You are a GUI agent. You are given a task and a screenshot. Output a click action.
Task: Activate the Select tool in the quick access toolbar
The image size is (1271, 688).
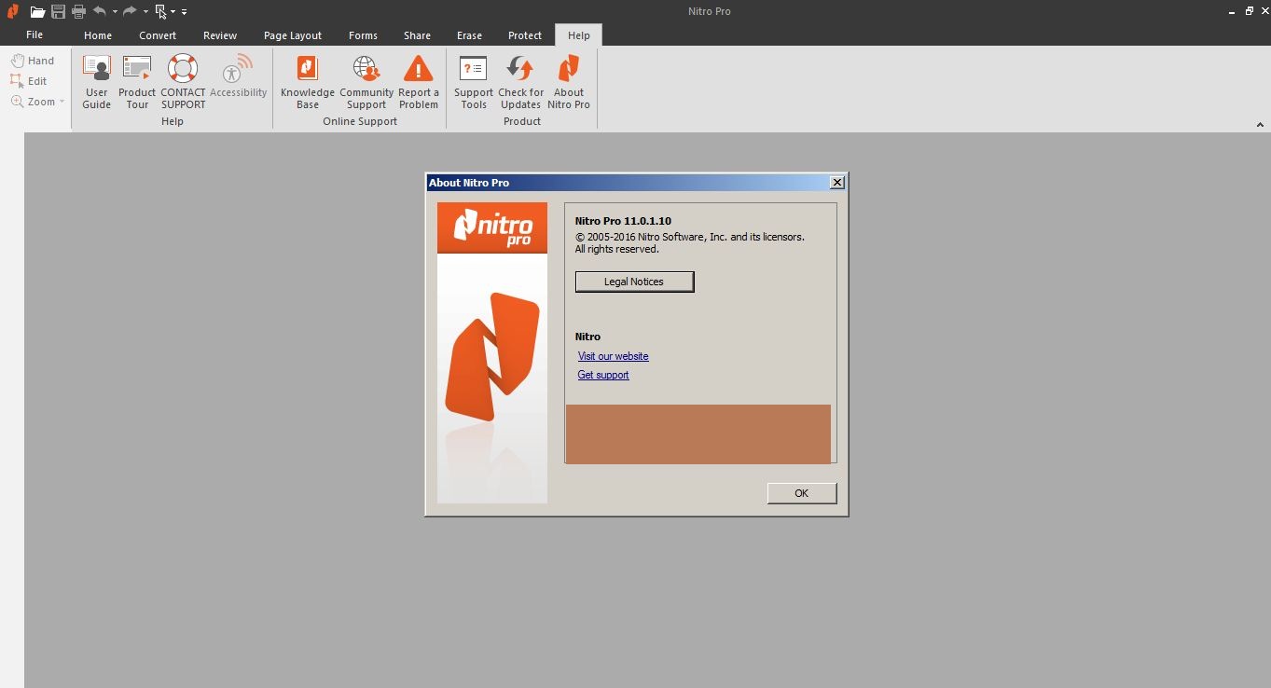[x=160, y=12]
